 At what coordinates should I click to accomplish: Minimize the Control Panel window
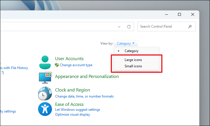coord(166,14)
